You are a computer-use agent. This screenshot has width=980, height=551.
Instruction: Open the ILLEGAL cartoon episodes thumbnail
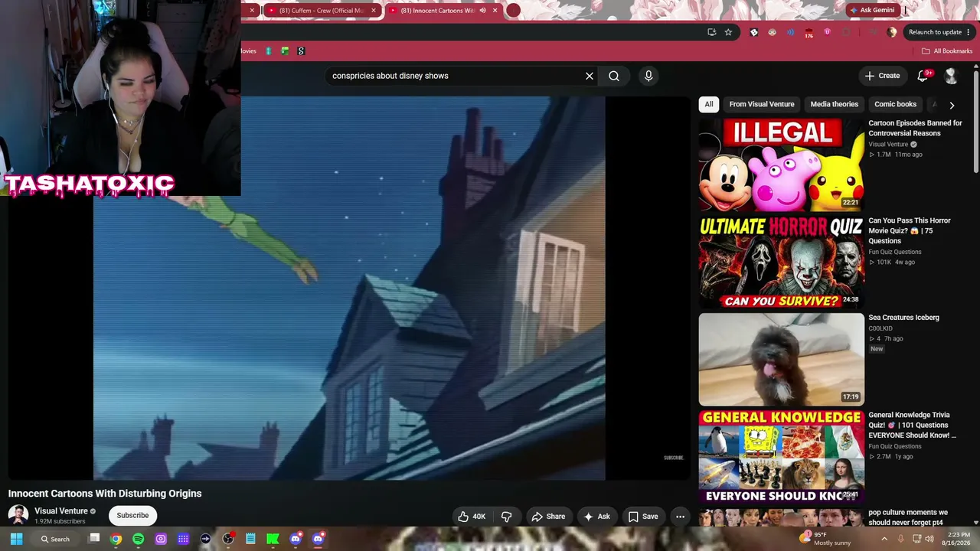click(x=781, y=165)
